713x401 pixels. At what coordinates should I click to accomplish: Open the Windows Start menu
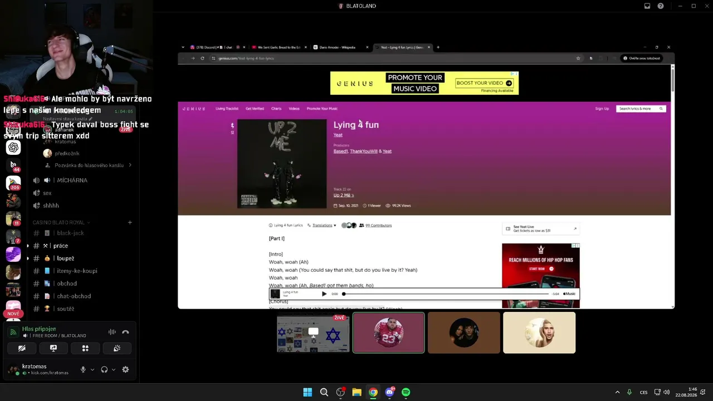click(307, 392)
